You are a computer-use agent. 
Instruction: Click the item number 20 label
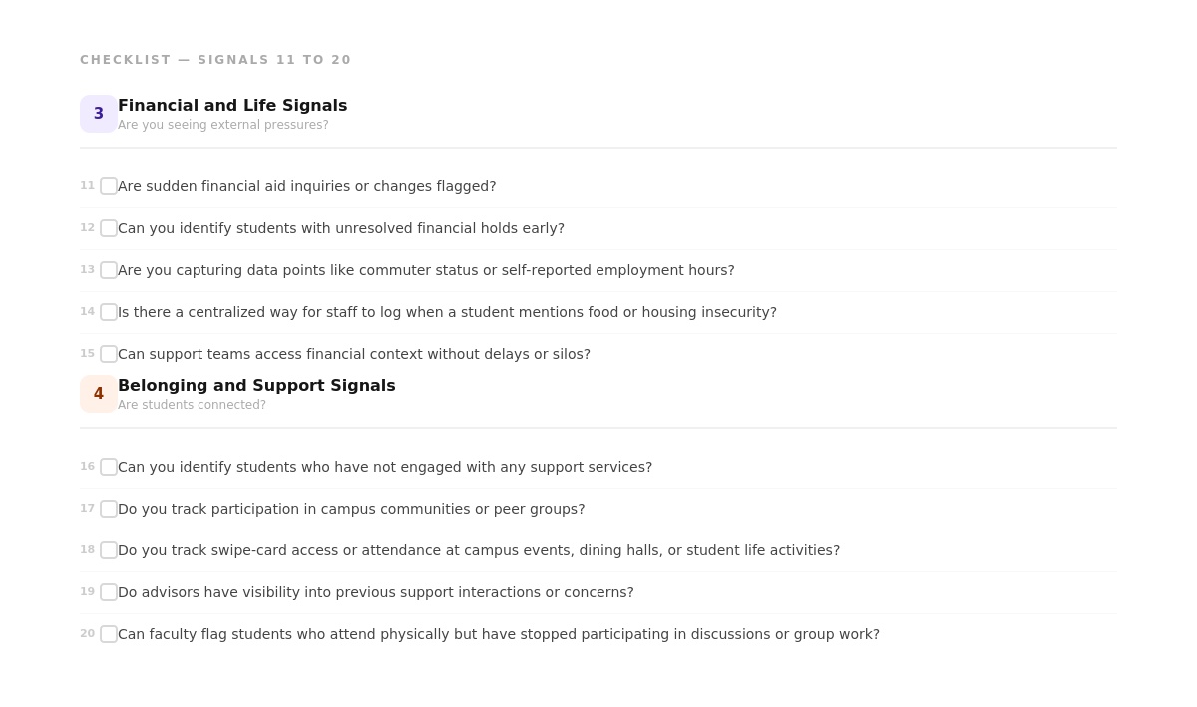[x=88, y=634]
